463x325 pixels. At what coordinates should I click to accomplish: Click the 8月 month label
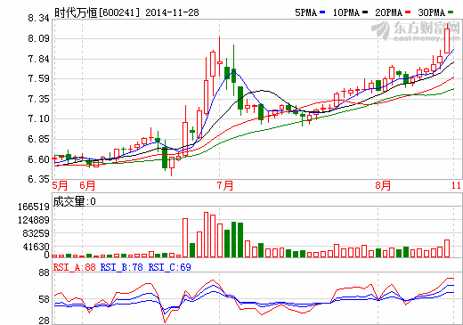[x=383, y=185]
